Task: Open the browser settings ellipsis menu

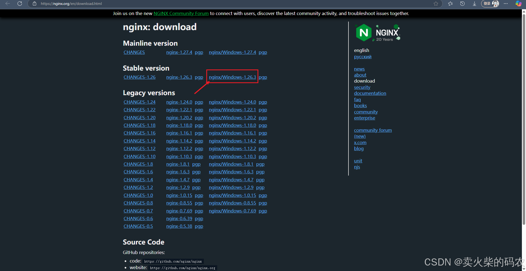Action: (x=506, y=4)
